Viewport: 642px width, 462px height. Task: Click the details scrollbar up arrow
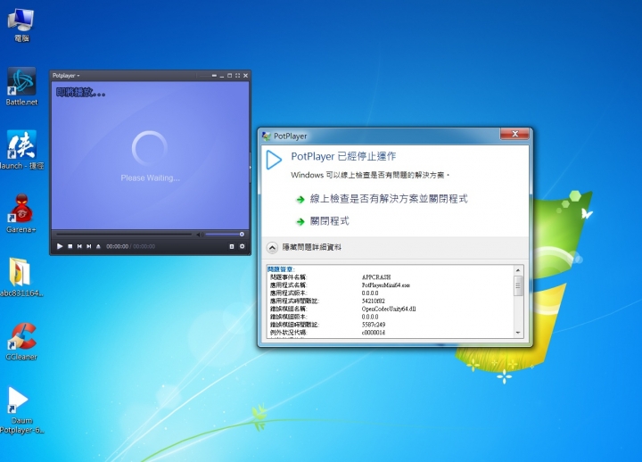tap(518, 270)
